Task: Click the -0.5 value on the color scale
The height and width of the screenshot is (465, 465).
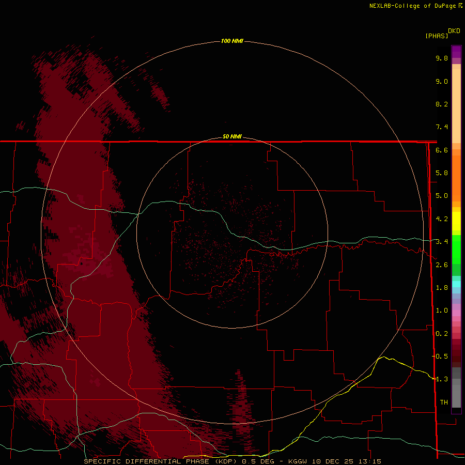Action: click(440, 357)
